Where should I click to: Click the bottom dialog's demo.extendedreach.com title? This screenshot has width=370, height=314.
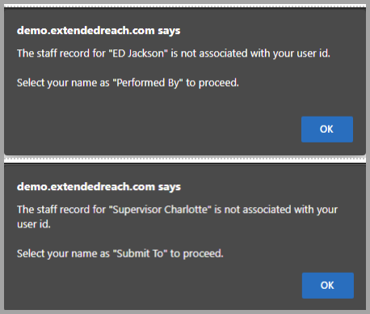point(86,187)
